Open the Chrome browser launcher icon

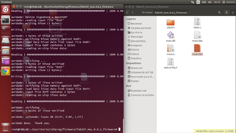(5, 71)
